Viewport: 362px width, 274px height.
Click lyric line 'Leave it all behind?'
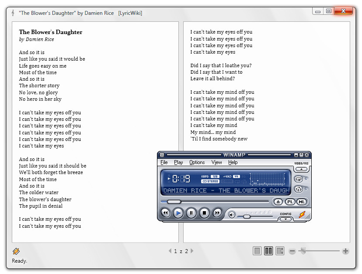click(212, 79)
